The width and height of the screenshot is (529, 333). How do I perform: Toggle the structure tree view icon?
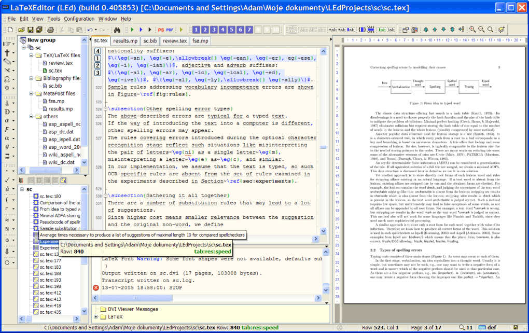tap(21, 181)
